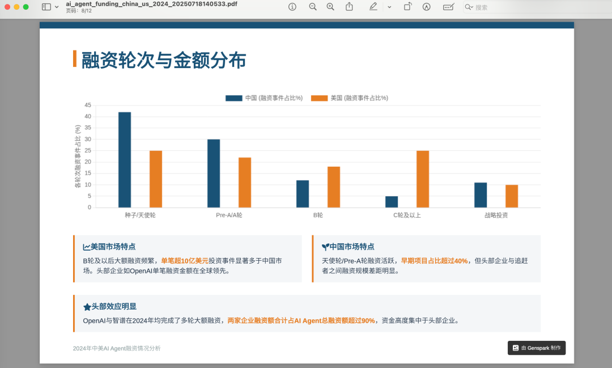This screenshot has height=368, width=612.
Task: Click the page indicator 8/12
Action: pyautogui.click(x=78, y=11)
